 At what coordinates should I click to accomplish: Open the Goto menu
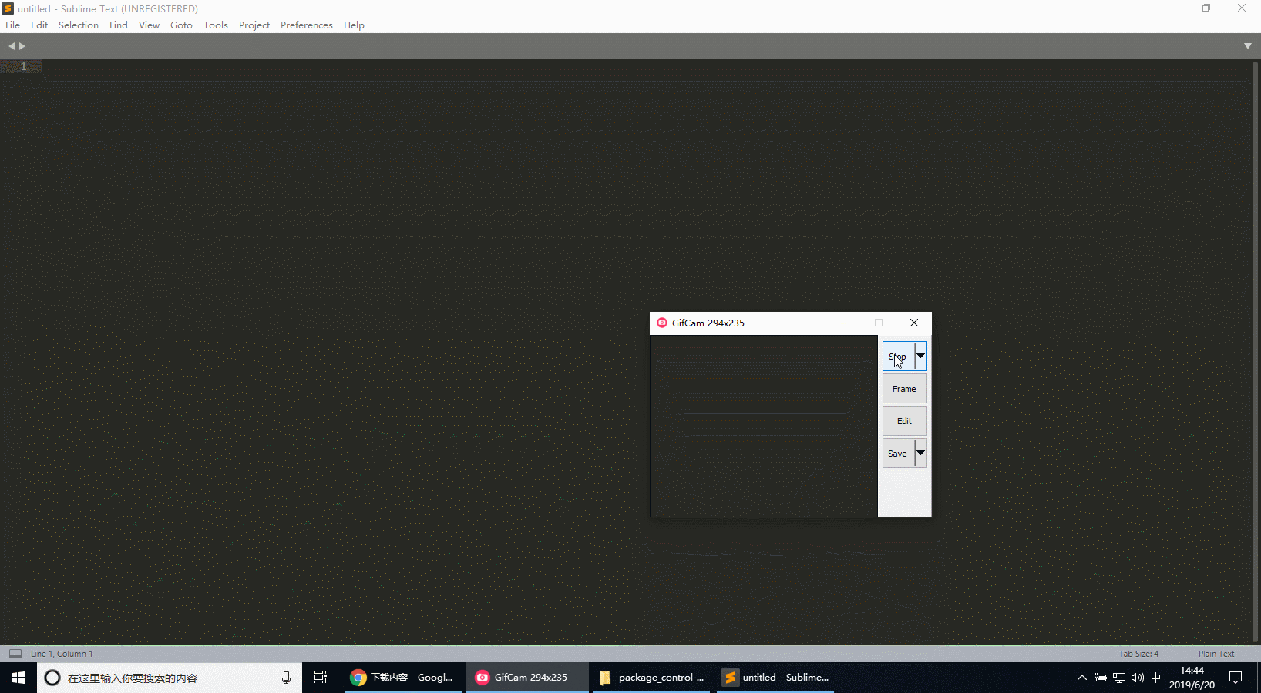(181, 25)
